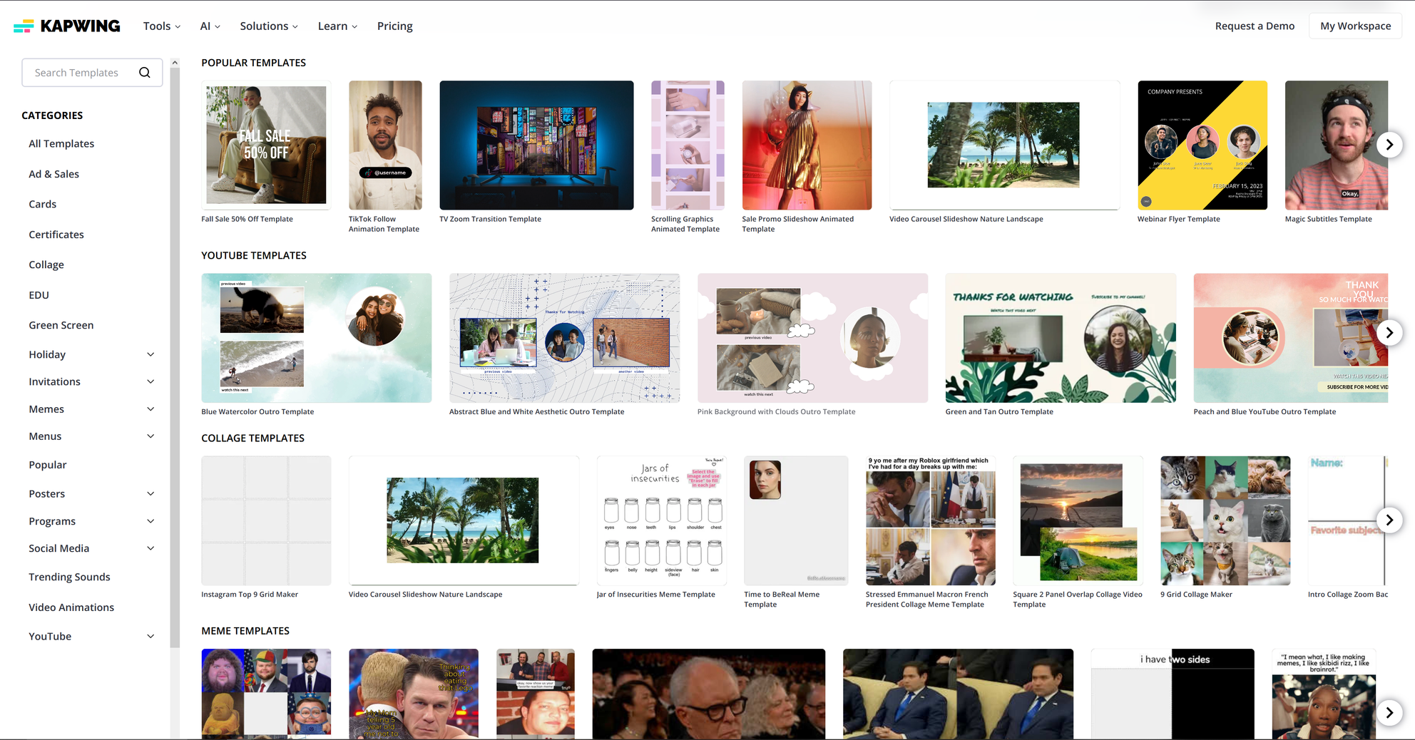Viewport: 1415px width, 740px height.
Task: Open TV Zoom Transition Template thumbnail
Action: (x=536, y=145)
